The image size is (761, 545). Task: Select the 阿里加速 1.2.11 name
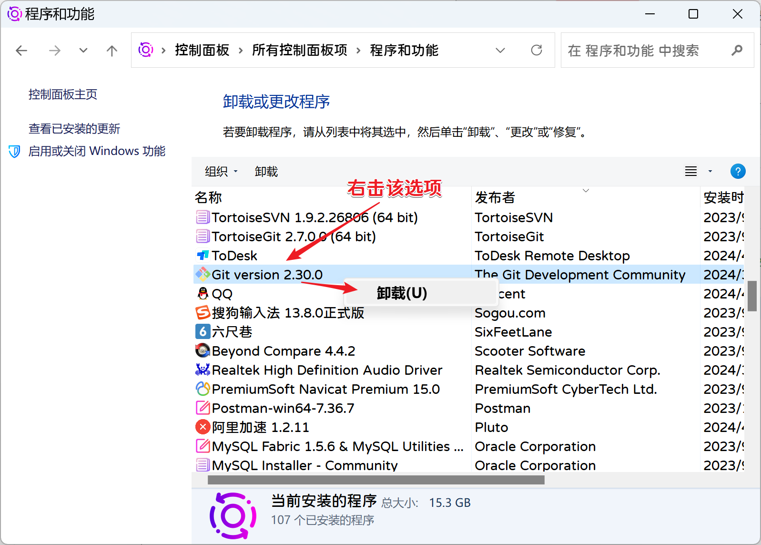coord(260,427)
